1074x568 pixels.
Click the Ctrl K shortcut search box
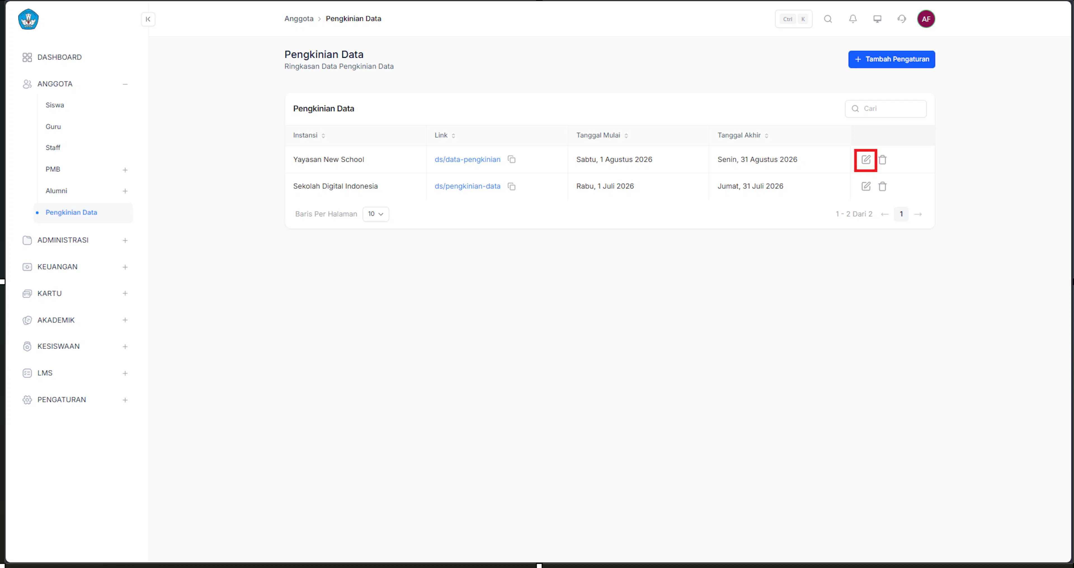point(793,19)
